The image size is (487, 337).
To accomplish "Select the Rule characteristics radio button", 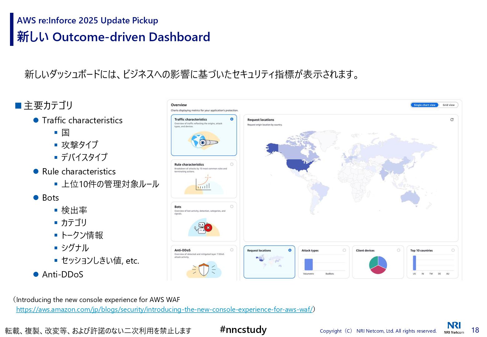I will [x=232, y=164].
